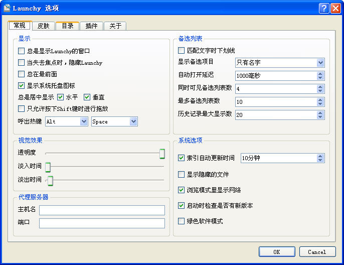Click the OK button
Image resolution: width=344 pixels, height=265 pixels.
277,252
